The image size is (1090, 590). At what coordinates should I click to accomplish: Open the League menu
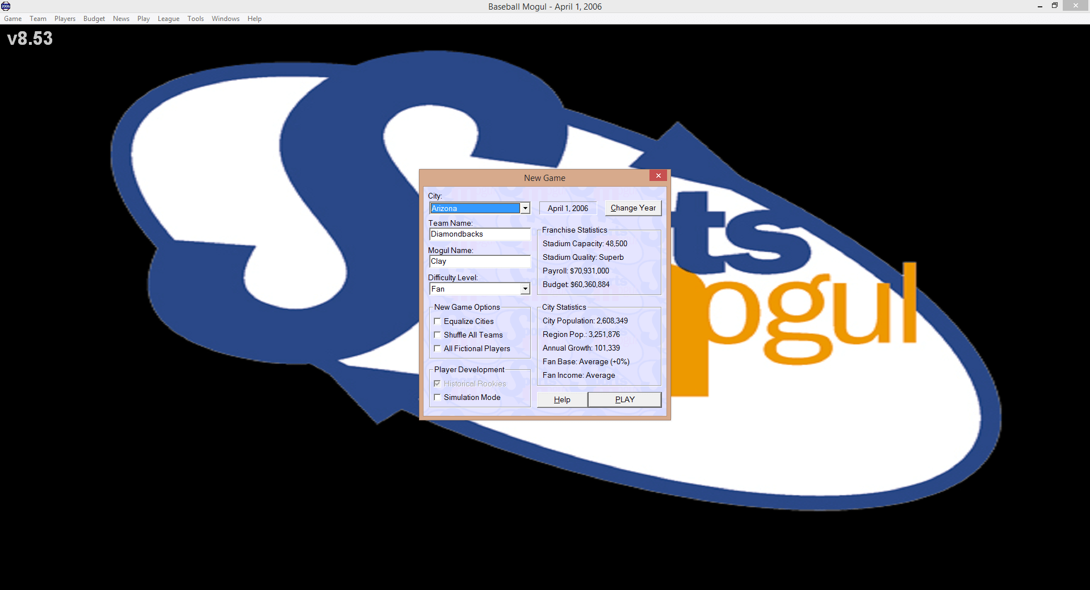click(x=169, y=19)
